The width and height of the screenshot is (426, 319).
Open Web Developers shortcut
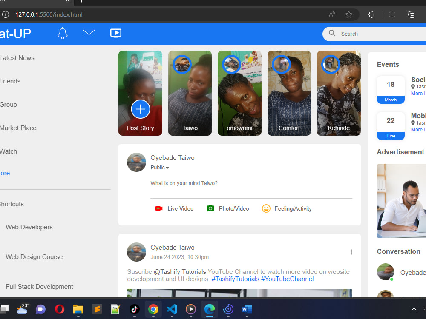point(29,227)
